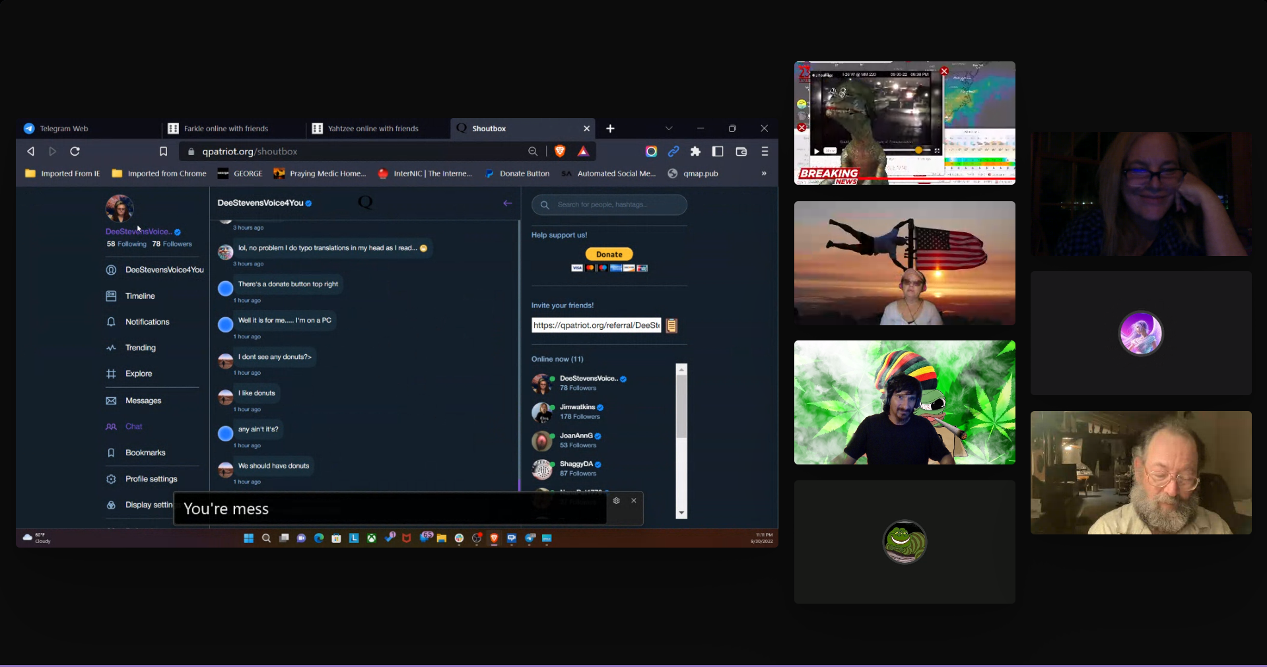
Task: Switch to the Farkle online with friends tab
Action: coord(226,129)
